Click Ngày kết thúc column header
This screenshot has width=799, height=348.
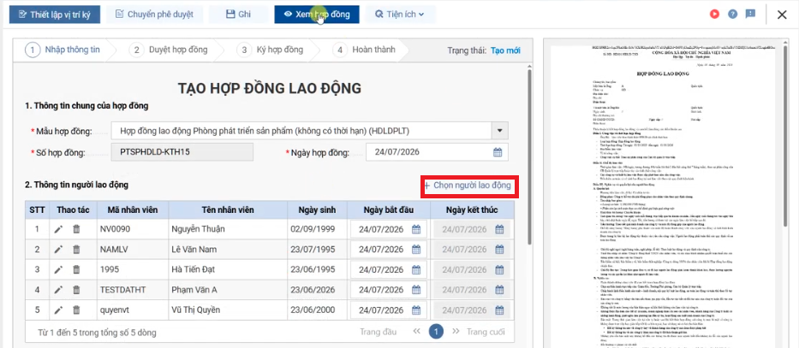(x=471, y=210)
